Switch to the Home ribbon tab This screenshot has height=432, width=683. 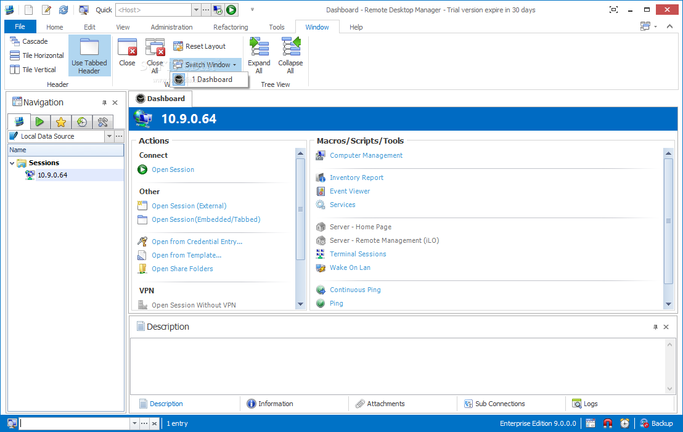[55, 27]
